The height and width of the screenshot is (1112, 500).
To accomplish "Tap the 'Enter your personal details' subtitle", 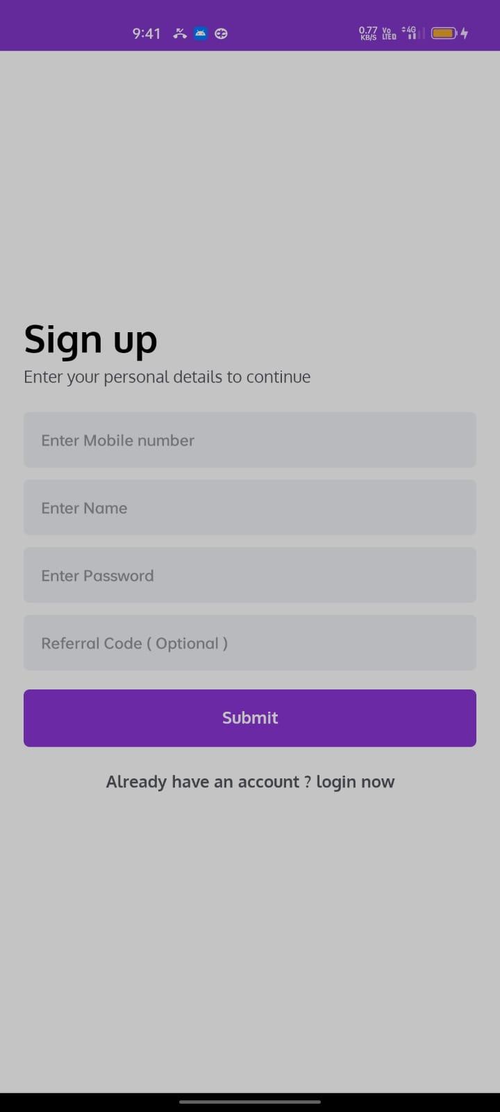I will pos(167,377).
